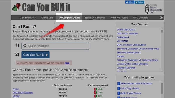Screen dimensions: 175x98
Task: Click the Steam Games Under Five Bucks list icon
Action: pos(118,83)
